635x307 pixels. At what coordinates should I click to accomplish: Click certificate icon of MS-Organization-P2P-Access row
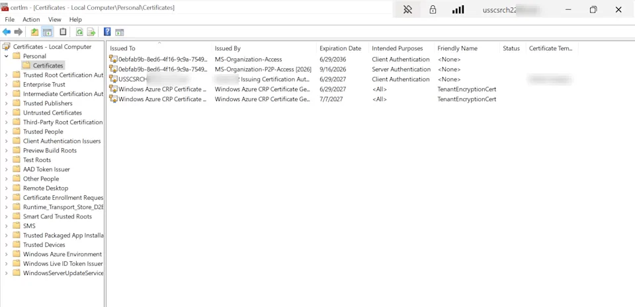pyautogui.click(x=113, y=69)
